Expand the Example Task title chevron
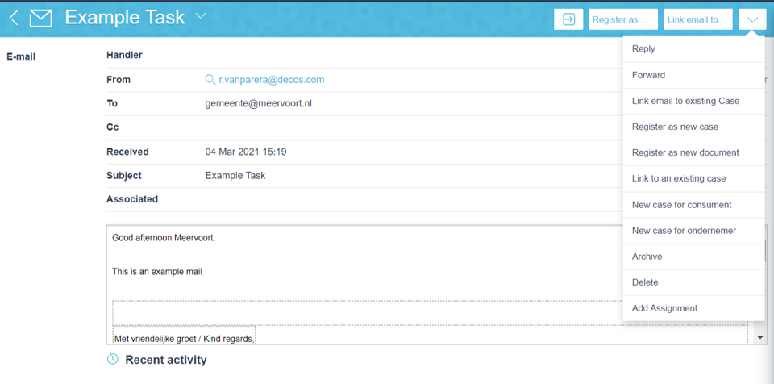This screenshot has width=774, height=384. 201,16
